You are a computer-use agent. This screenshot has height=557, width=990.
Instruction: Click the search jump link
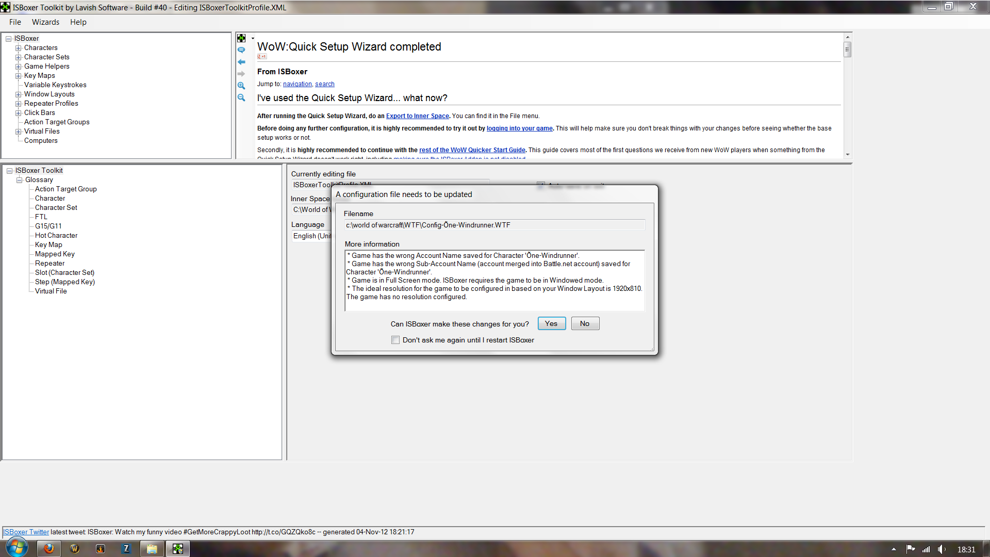325,84
